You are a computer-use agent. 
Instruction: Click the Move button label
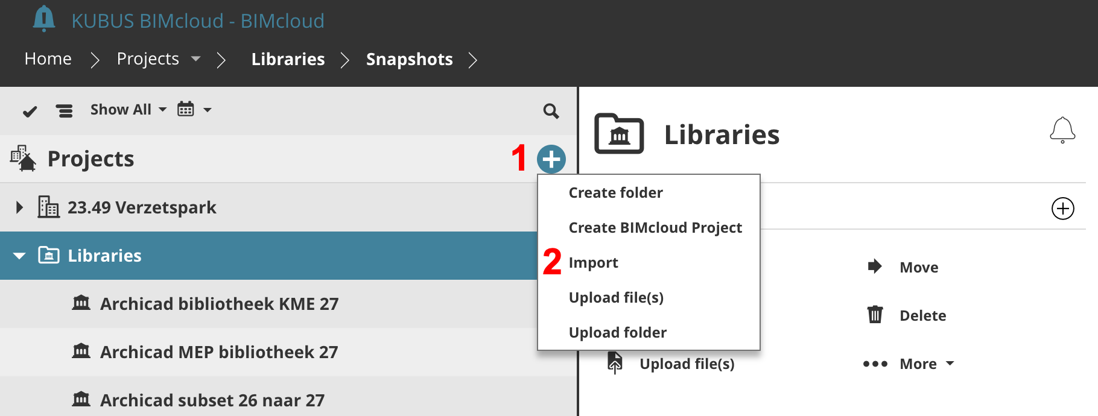click(x=919, y=267)
